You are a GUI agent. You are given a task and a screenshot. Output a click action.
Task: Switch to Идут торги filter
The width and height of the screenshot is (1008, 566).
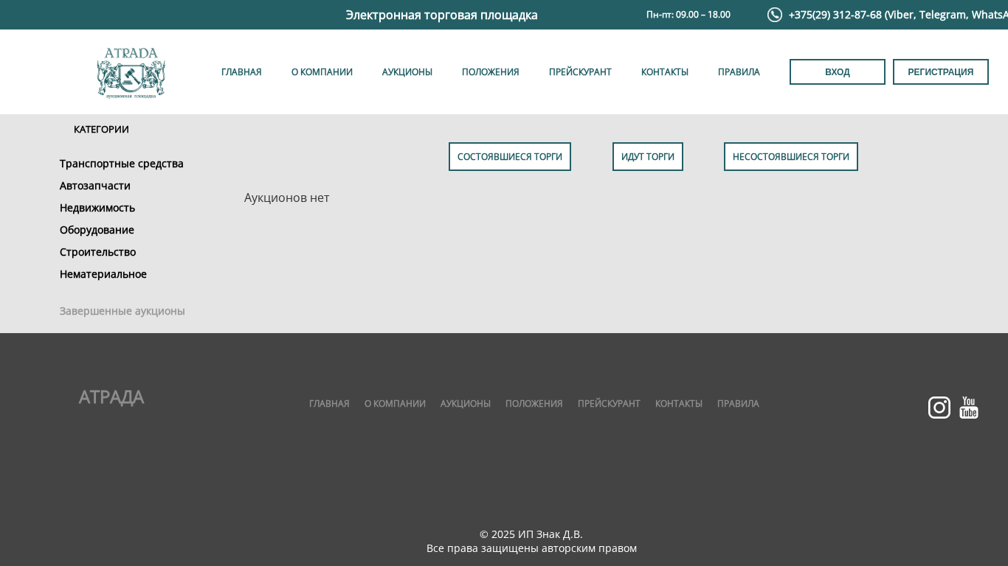(647, 157)
